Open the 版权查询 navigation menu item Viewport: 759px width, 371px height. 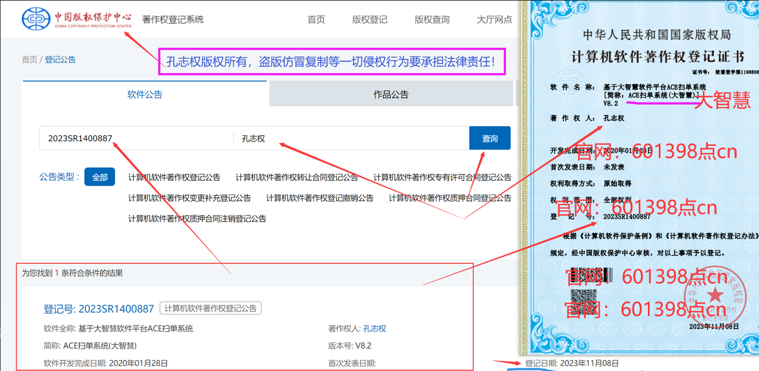(x=432, y=19)
